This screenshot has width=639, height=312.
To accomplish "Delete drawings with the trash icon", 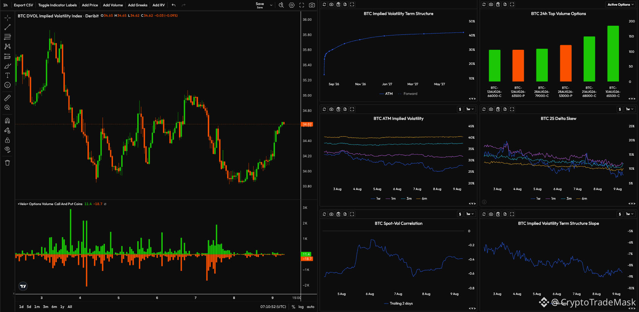I will [x=7, y=163].
